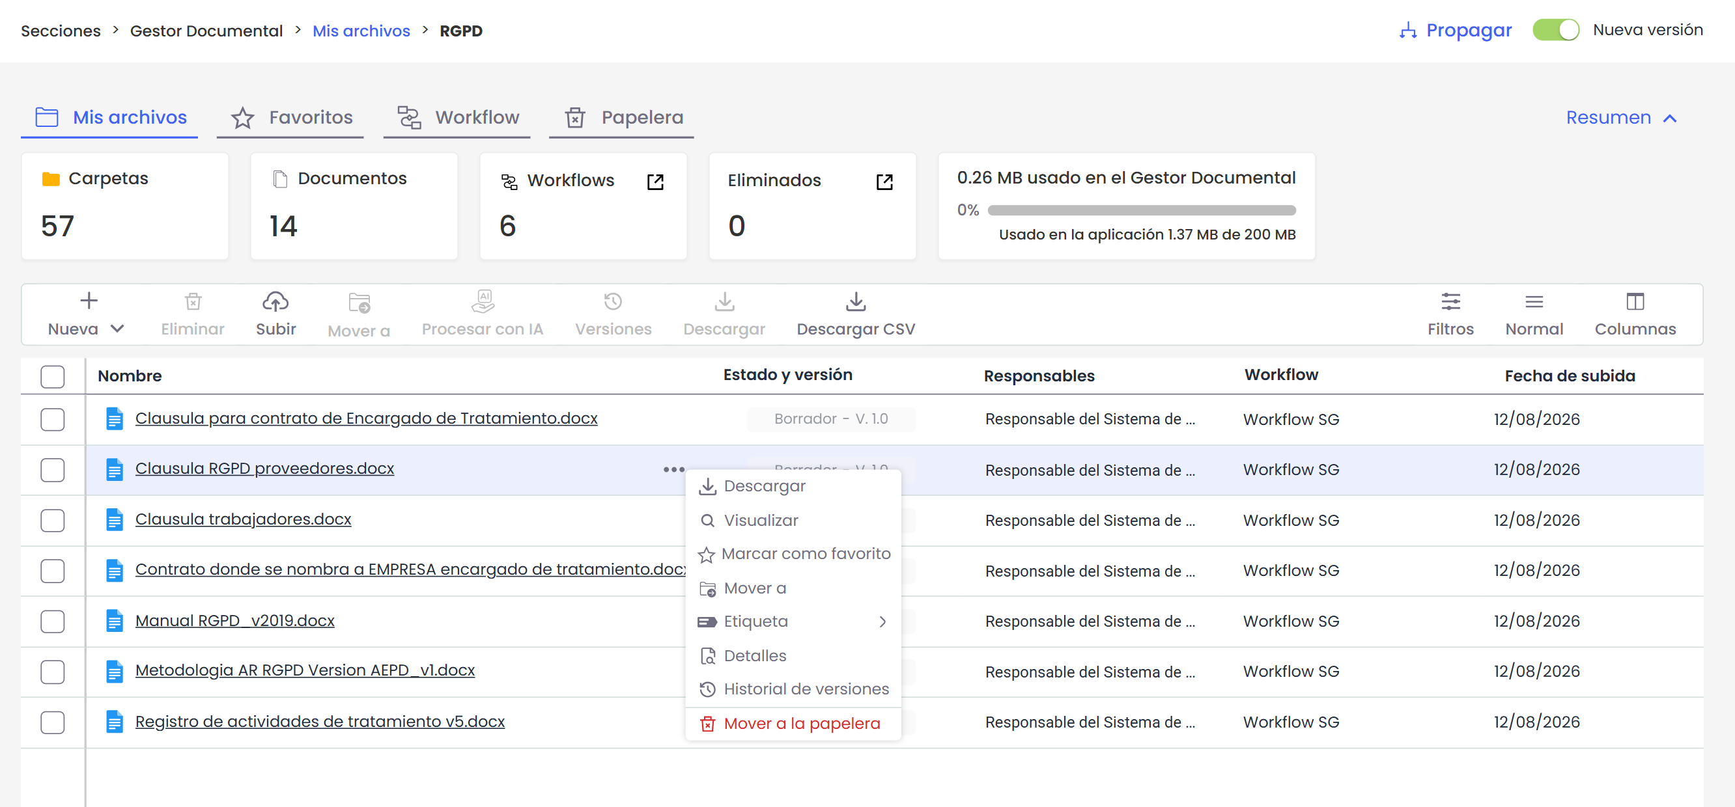Screen dimensions: 1735x807
Task: Check the box for Contrato donde se nombra a EMPRESA
Action: coord(53,571)
